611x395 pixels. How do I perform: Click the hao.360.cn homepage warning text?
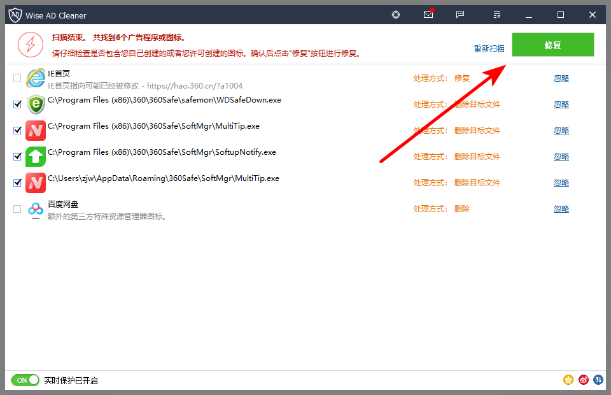(x=145, y=86)
